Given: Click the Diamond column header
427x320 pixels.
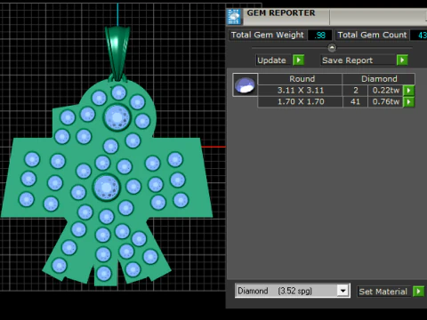Looking at the screenshot, I should tap(379, 79).
